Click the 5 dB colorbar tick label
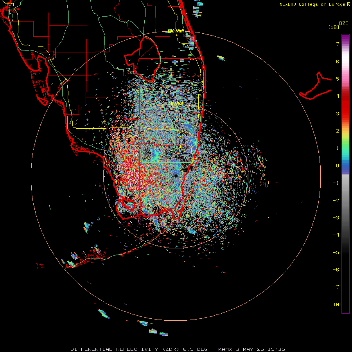Image resolution: width=352 pixels, height=352 pixels. pos(338,79)
